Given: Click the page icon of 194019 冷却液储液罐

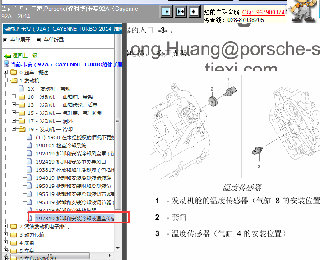Looking at the screenshot, I should (29, 178).
